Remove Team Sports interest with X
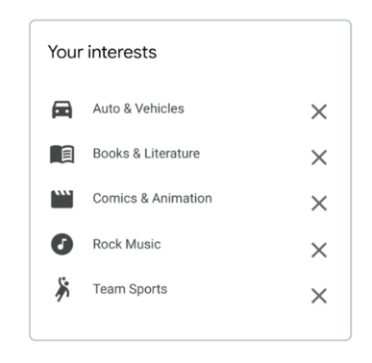 click(319, 296)
